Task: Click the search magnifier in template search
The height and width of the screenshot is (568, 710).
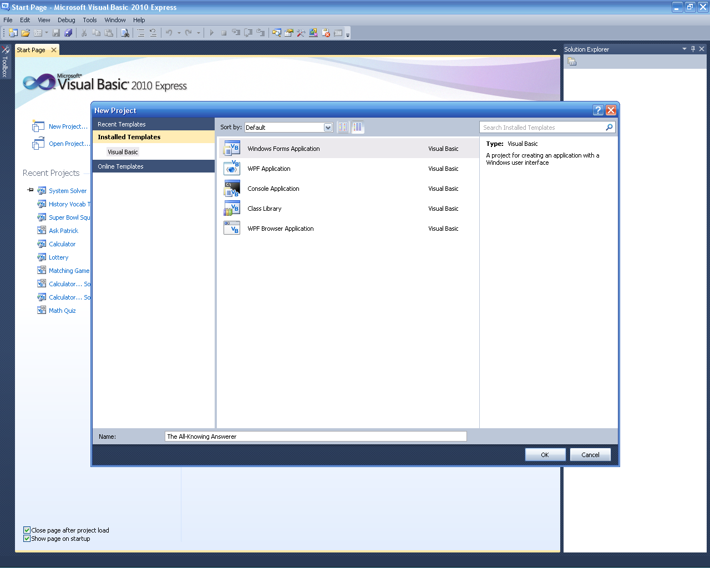Action: [x=609, y=127]
